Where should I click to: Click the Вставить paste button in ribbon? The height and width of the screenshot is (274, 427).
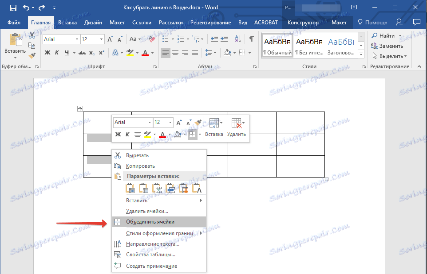point(15,45)
